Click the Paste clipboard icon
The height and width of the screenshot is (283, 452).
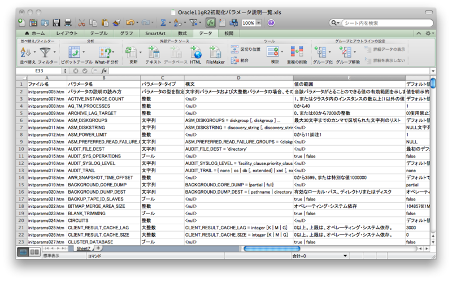click(x=105, y=23)
